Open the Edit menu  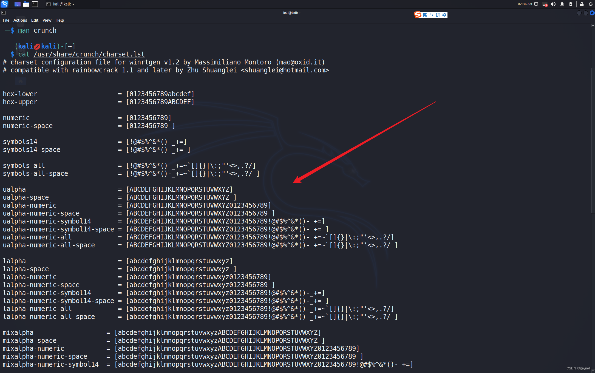pyautogui.click(x=35, y=20)
